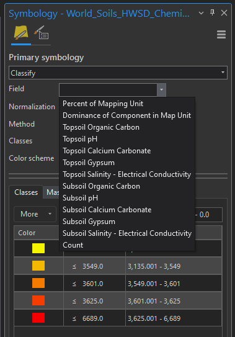Click the Color column header
The image size is (235, 337).
coord(37,233)
